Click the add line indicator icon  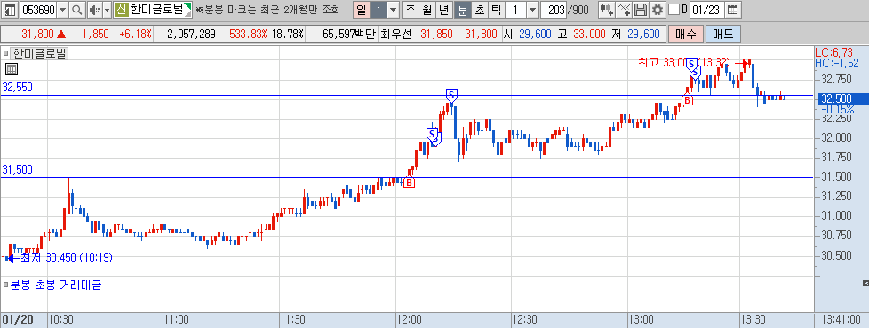coord(624,10)
